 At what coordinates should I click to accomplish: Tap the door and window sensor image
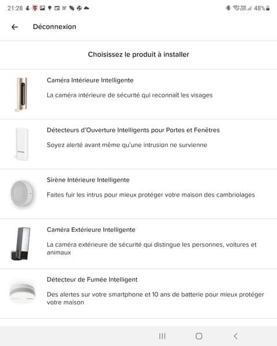click(22, 144)
